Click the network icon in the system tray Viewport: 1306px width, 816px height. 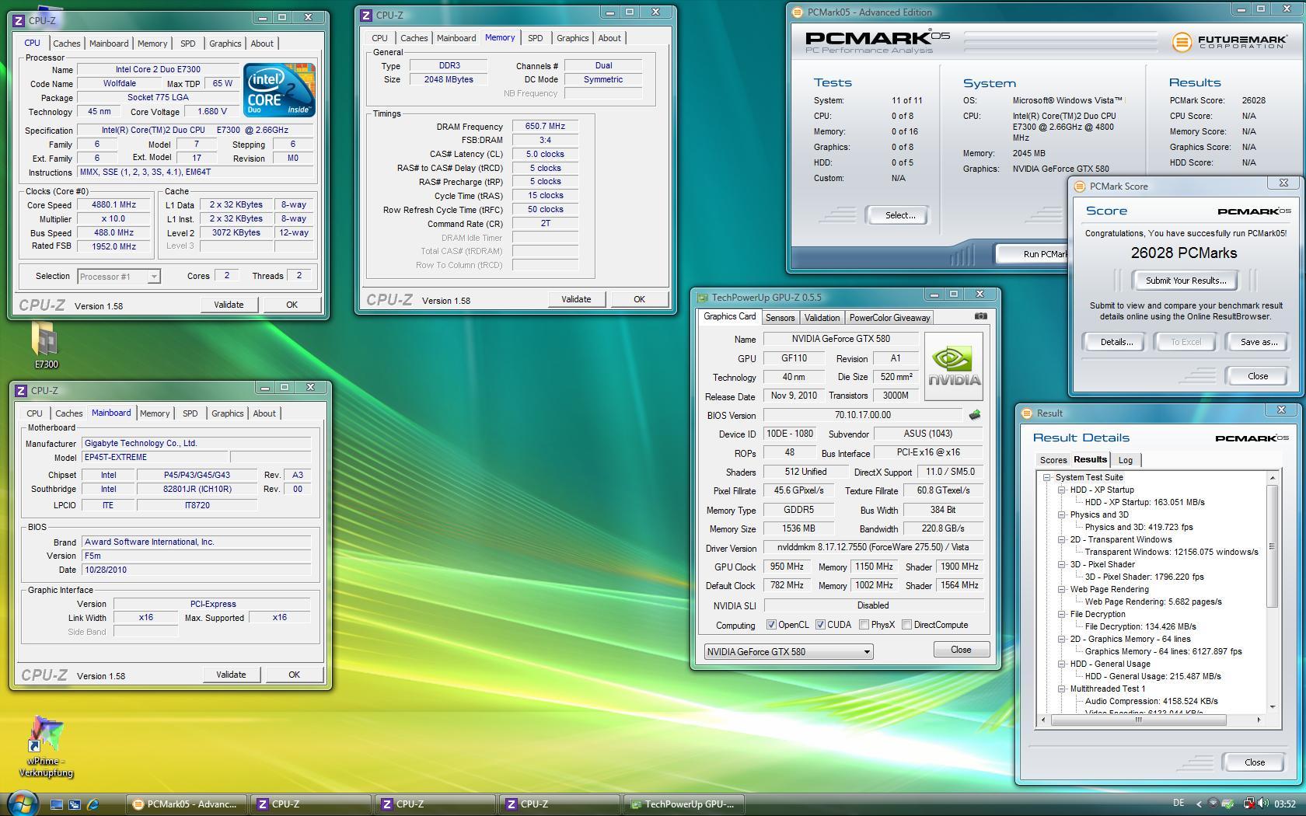1250,804
